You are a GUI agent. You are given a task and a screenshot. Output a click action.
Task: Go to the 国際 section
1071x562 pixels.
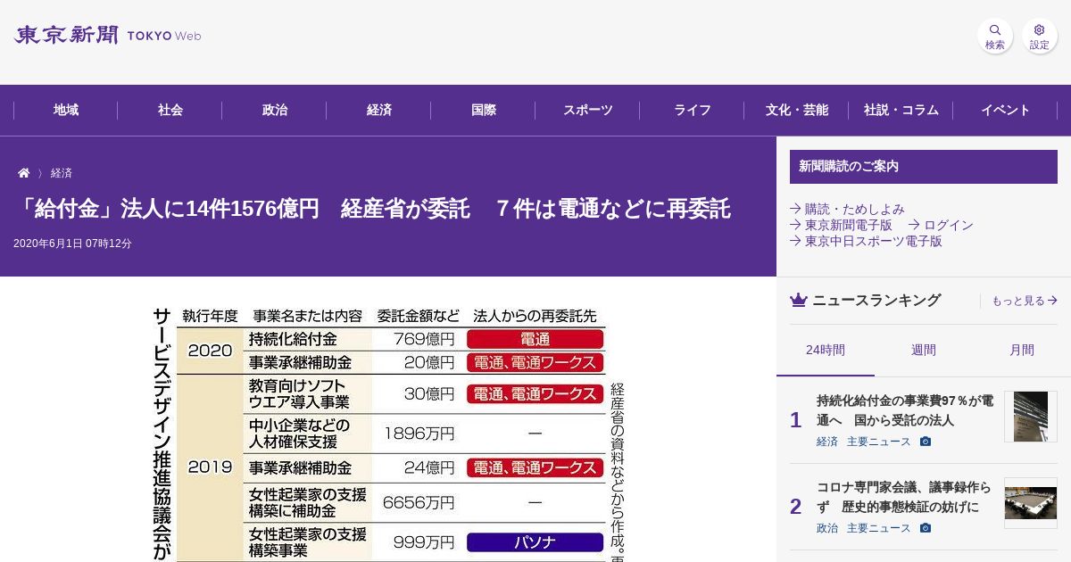(484, 110)
